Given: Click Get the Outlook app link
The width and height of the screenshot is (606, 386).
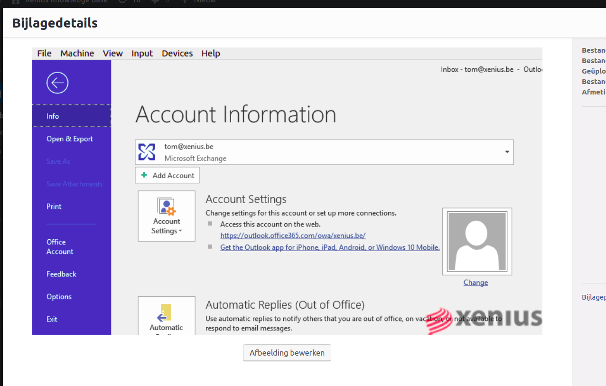Looking at the screenshot, I should click(x=330, y=247).
